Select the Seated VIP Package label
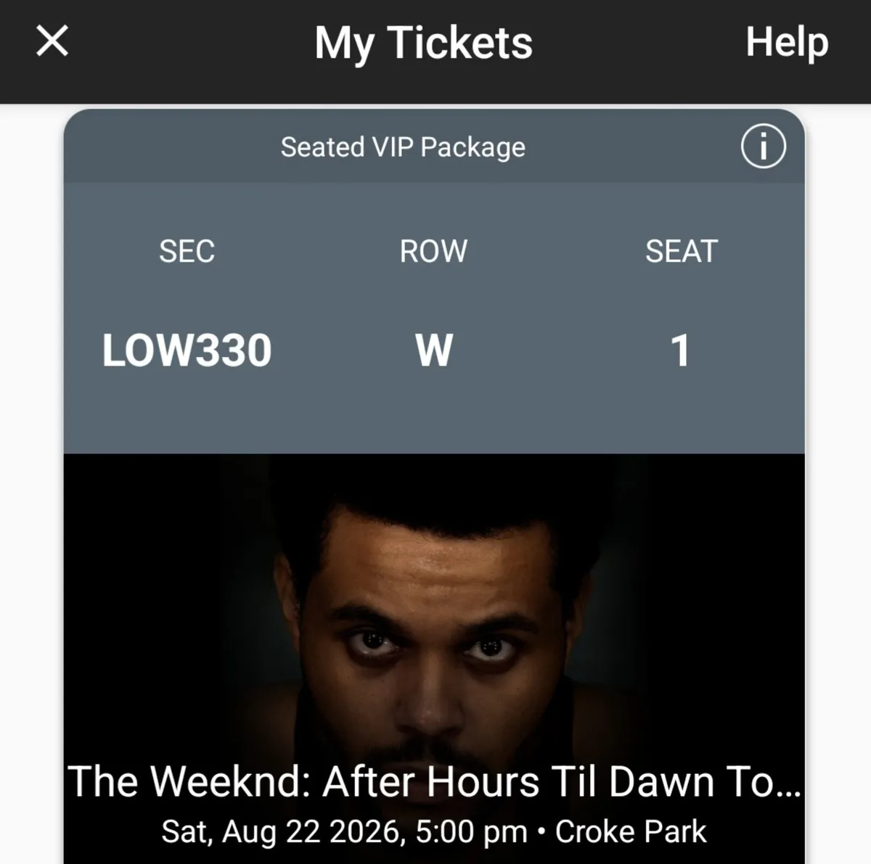Image resolution: width=871 pixels, height=864 pixels. tap(404, 146)
